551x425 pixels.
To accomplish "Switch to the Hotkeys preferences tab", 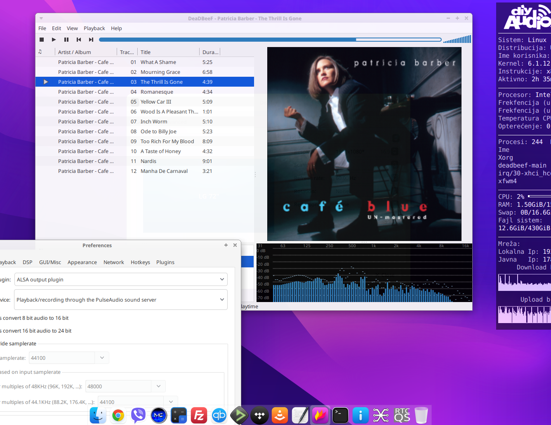I will 140,262.
